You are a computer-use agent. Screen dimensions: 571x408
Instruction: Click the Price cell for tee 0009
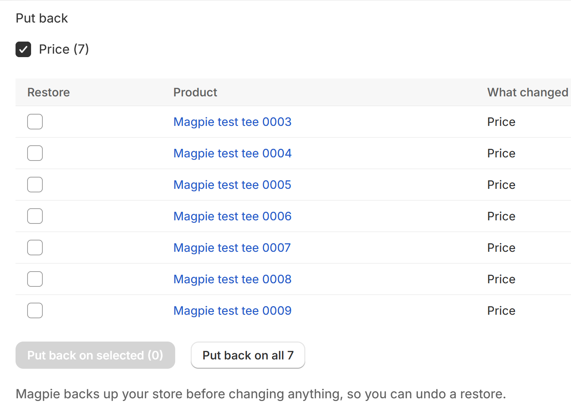pyautogui.click(x=501, y=311)
